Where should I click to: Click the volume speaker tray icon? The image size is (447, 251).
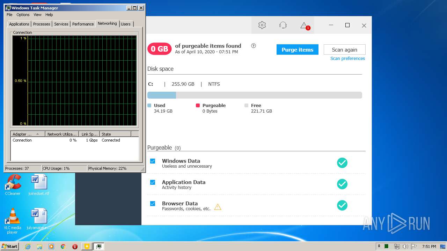(405, 246)
